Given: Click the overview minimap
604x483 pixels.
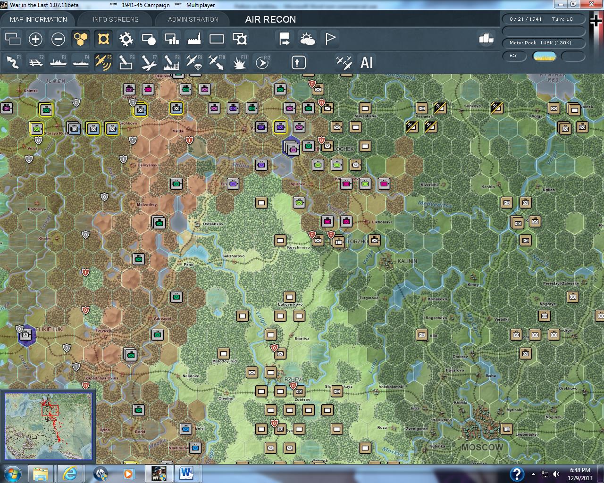Looking at the screenshot, I should (x=48, y=426).
